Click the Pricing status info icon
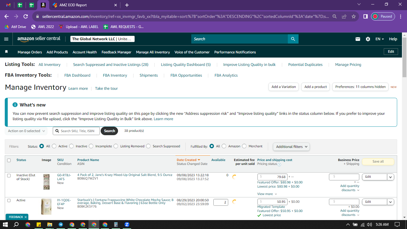Viewport: 407px width, 229px height. coord(279,164)
